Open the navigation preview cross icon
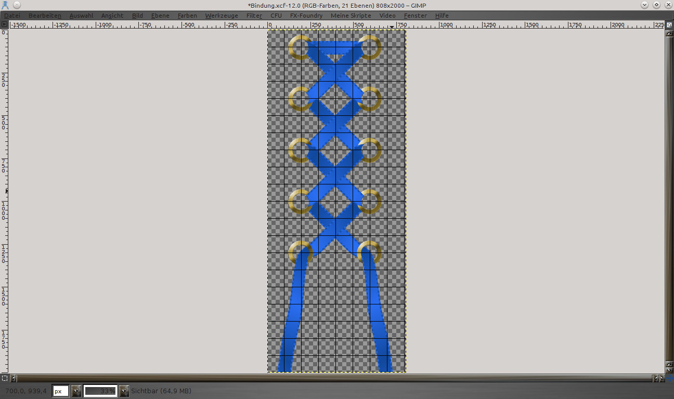 point(669,378)
